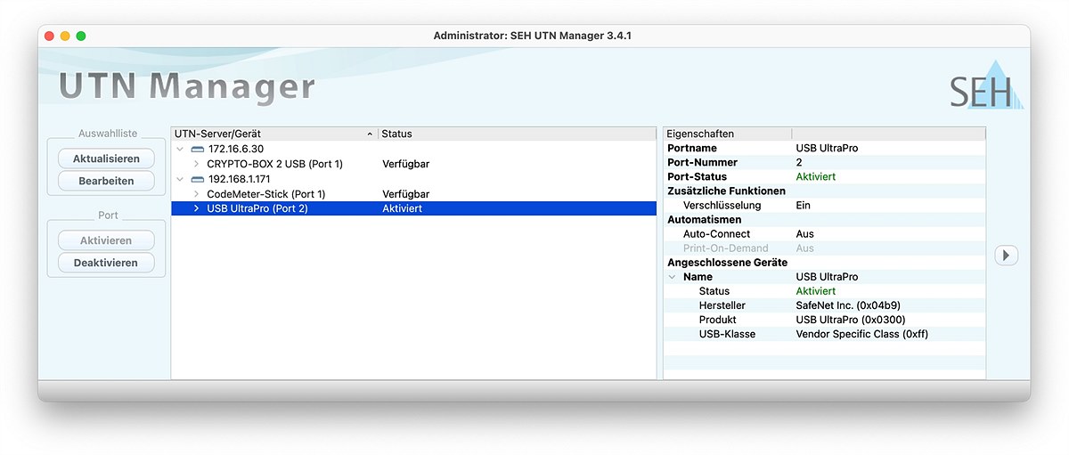Click the Bearbeiten button

(x=106, y=181)
